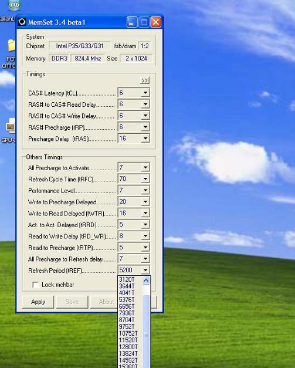Minimize the MemSet window
The height and width of the screenshot is (368, 295).
point(132,22)
